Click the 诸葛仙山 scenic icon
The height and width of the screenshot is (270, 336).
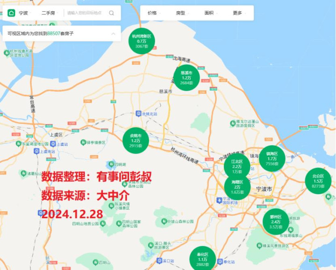pyautogui.click(x=23, y=173)
